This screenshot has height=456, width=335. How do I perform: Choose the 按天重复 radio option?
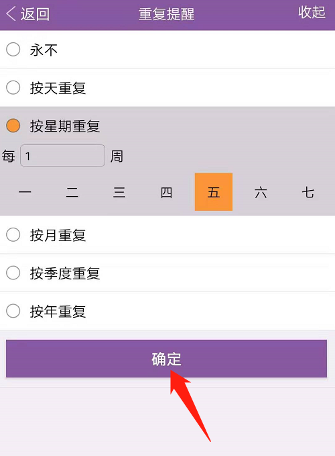click(x=13, y=87)
